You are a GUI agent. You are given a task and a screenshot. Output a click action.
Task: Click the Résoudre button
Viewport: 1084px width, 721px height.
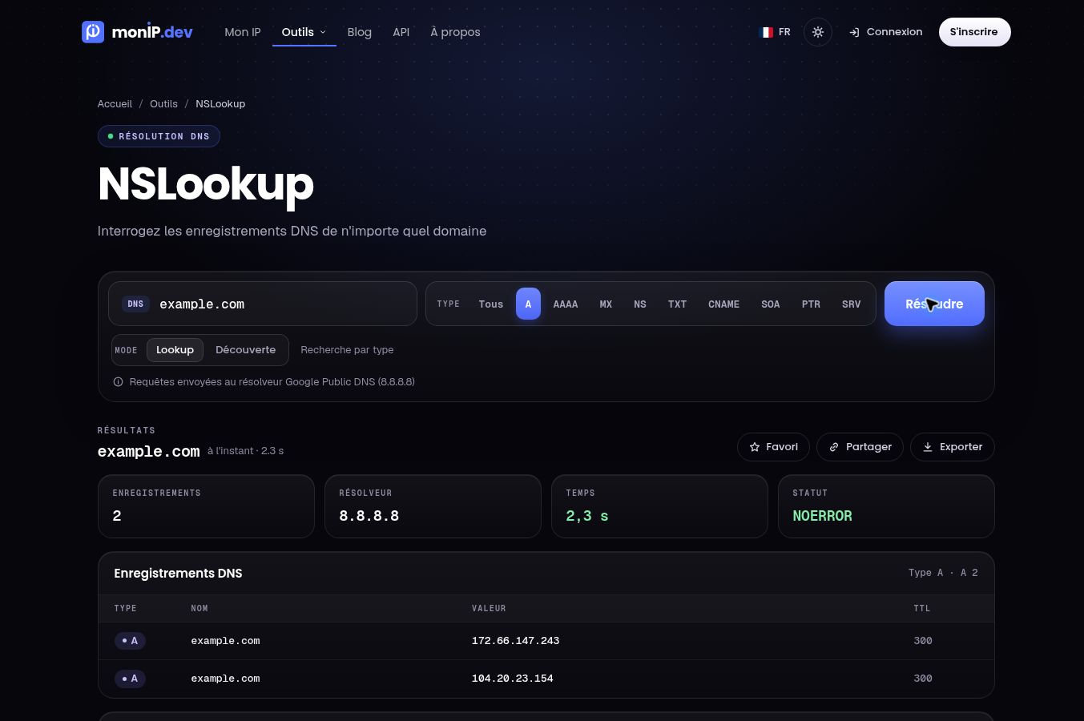click(934, 304)
